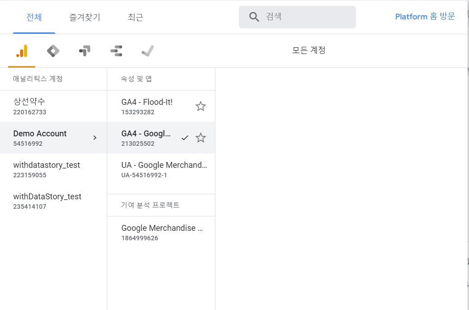469x310 pixels.
Task: Select the Demo Account row
Action: click(54, 138)
